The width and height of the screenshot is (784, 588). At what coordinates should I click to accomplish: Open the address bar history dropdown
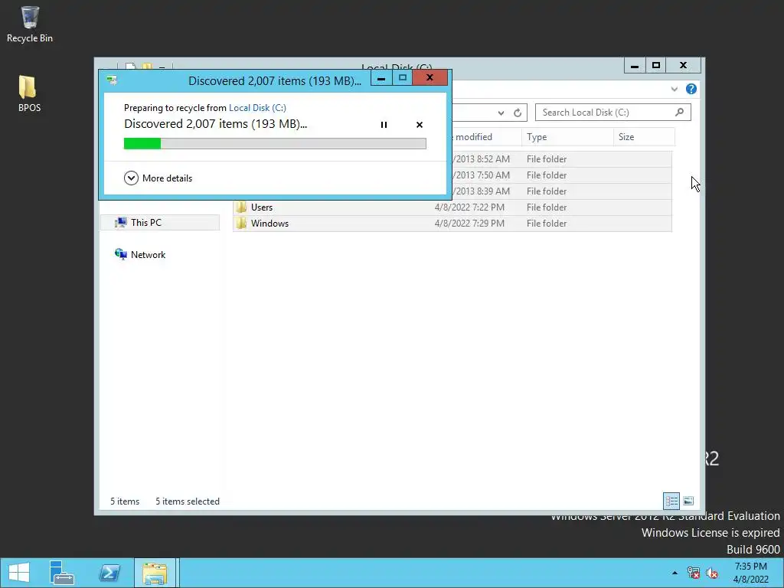(501, 113)
